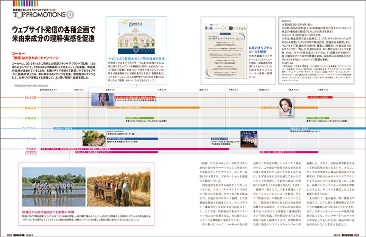This screenshot has height=237, width=366.
Task: Click the circled number 2 beside PROMOTIONS
Action: pyautogui.click(x=70, y=15)
